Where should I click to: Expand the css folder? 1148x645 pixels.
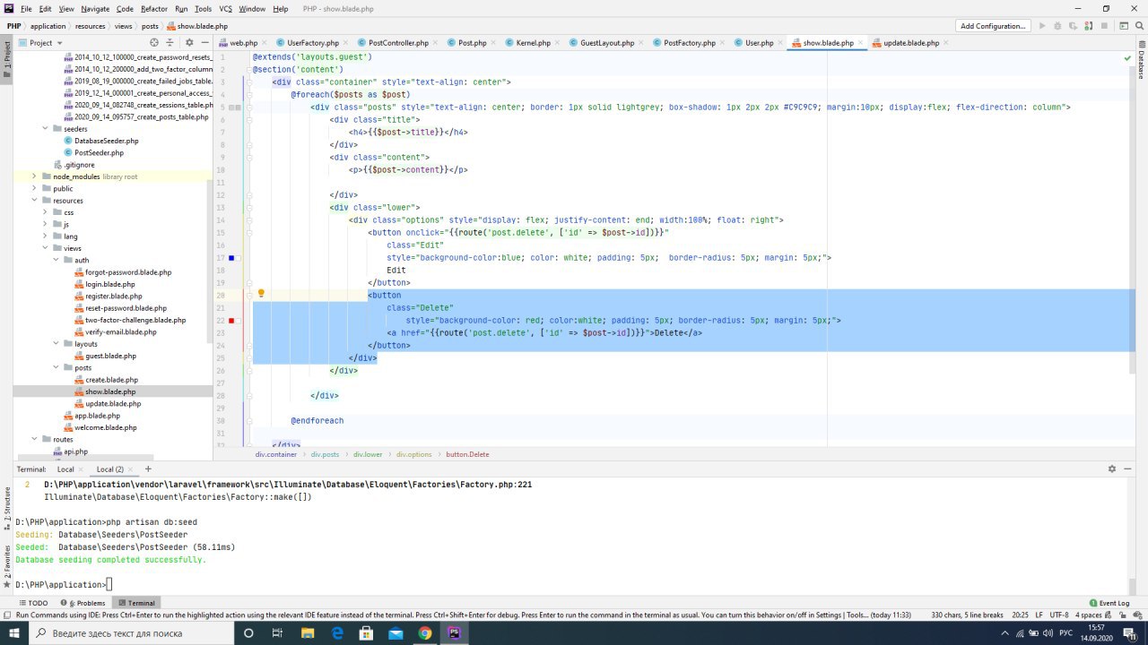[46, 212]
